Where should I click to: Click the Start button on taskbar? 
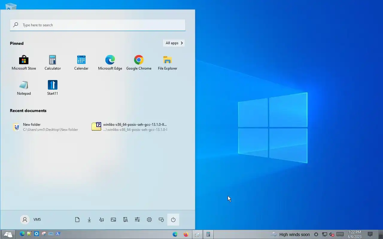(8, 235)
